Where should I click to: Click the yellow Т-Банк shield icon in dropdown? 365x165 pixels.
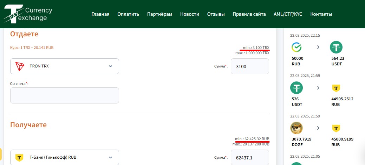click(x=19, y=158)
